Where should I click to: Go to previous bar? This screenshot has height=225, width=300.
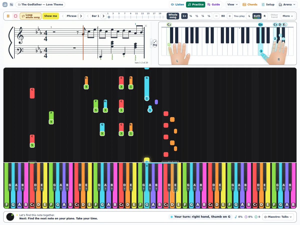click(88, 16)
